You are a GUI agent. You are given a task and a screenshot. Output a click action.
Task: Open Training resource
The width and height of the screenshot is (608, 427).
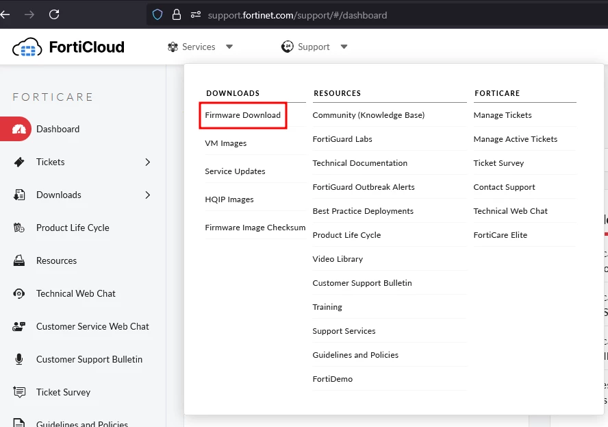click(327, 307)
